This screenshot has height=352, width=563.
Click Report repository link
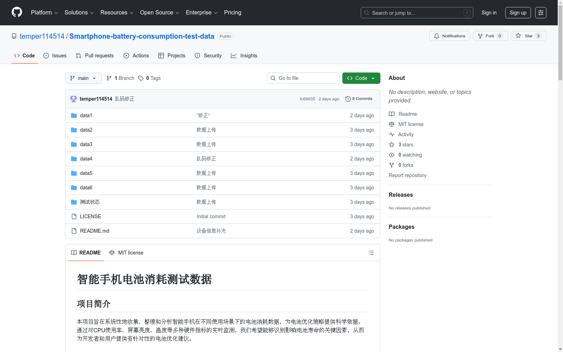point(407,175)
